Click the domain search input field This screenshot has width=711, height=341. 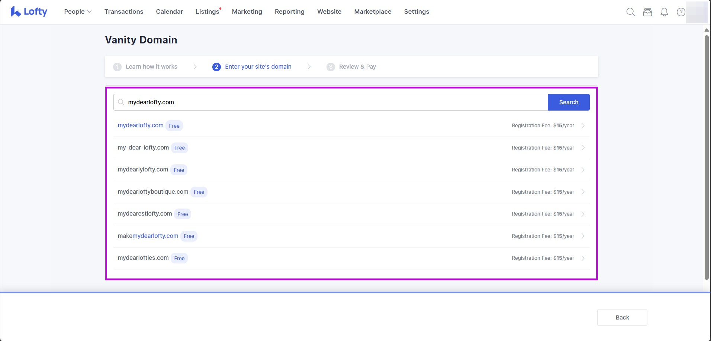(x=335, y=102)
